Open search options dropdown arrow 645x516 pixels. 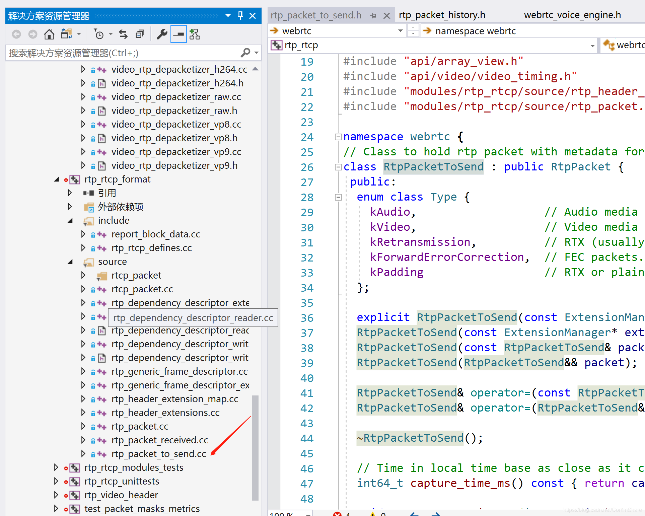[257, 53]
